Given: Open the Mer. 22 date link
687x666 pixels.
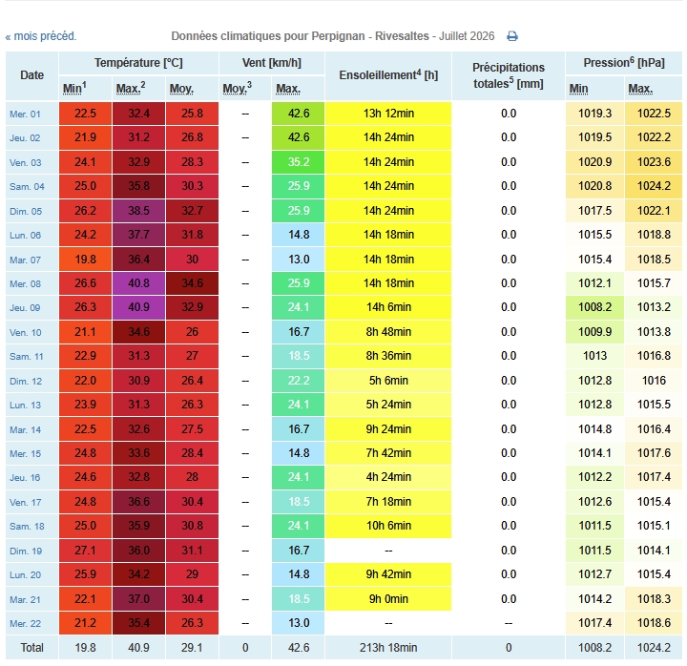Looking at the screenshot, I should point(25,623).
